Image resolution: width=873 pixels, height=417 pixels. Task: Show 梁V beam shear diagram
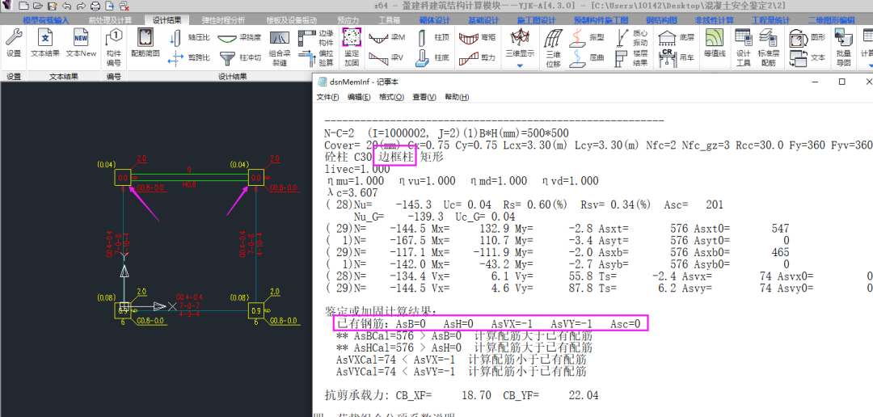(x=387, y=57)
